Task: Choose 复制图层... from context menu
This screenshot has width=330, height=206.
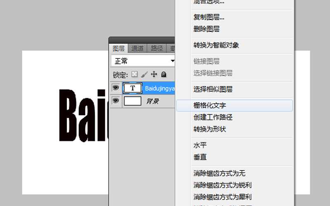Action: click(x=234, y=17)
